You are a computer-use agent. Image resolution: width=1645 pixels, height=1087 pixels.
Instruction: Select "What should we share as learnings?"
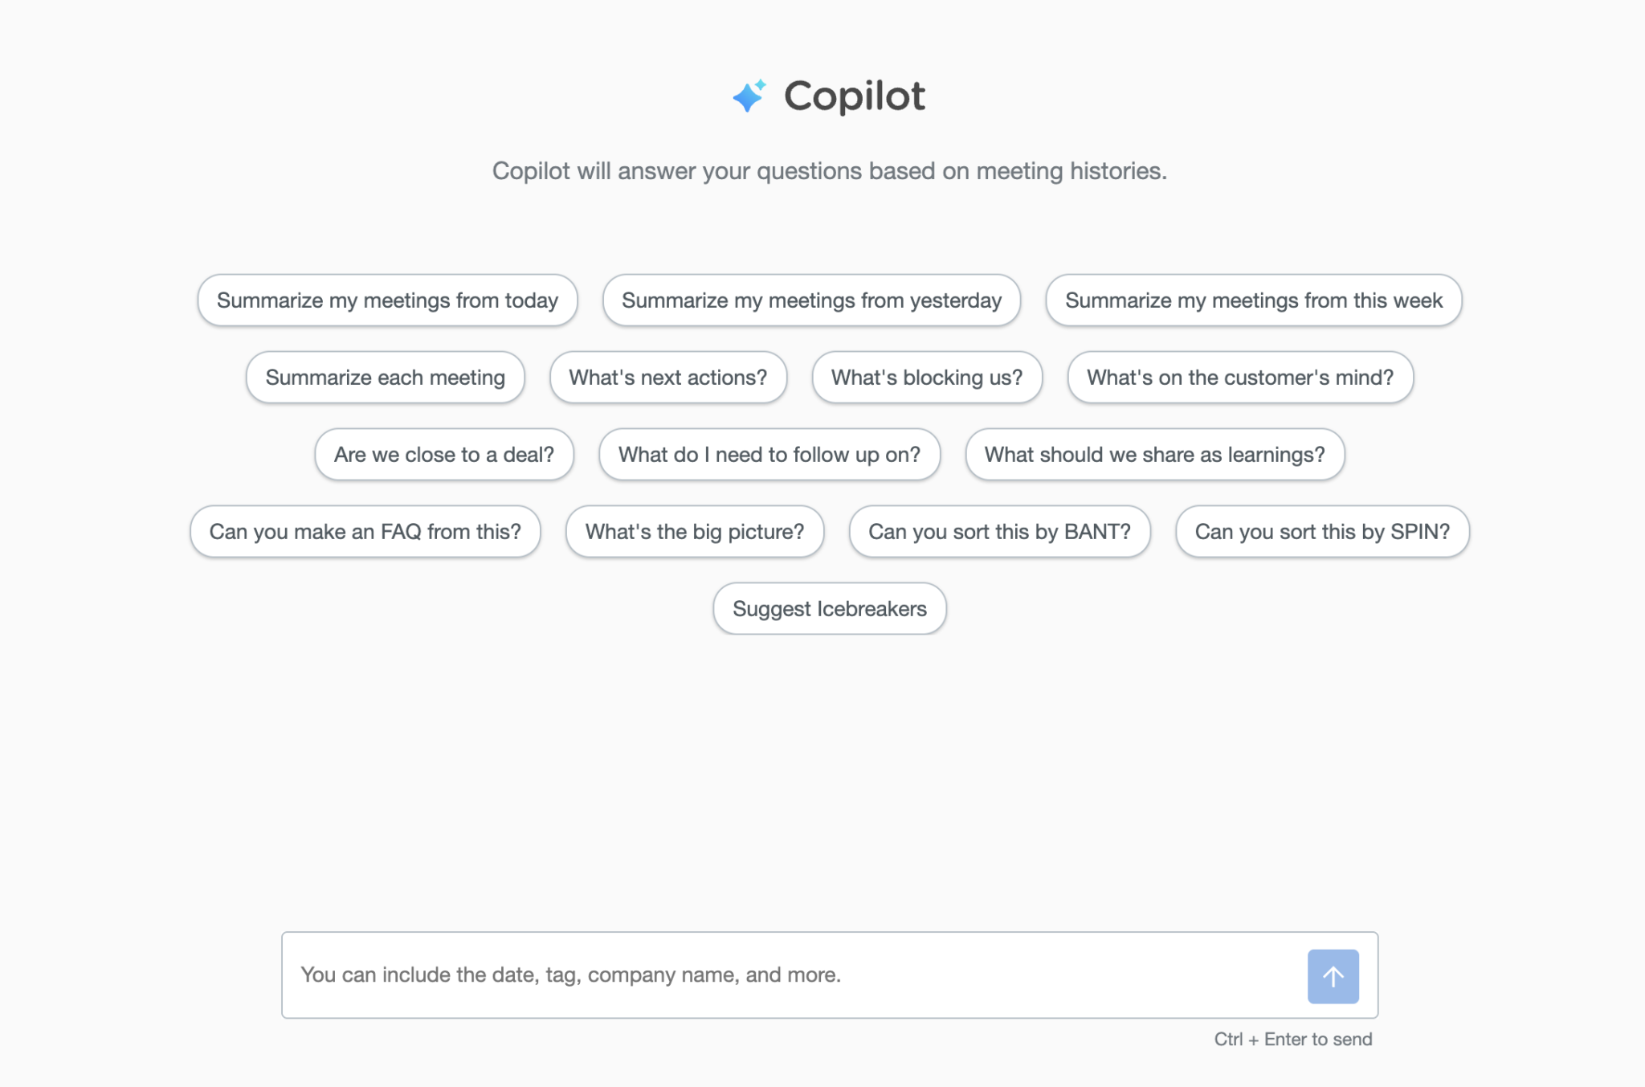tap(1155, 454)
